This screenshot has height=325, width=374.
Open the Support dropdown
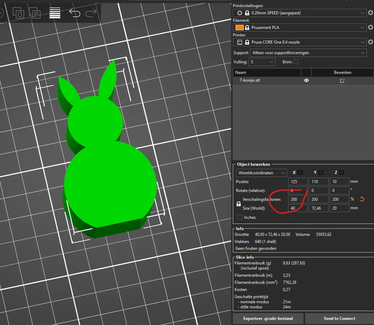[308, 53]
